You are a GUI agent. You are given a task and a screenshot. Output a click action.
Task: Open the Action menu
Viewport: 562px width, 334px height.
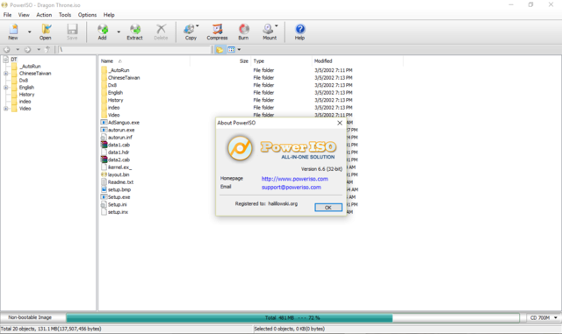(44, 15)
